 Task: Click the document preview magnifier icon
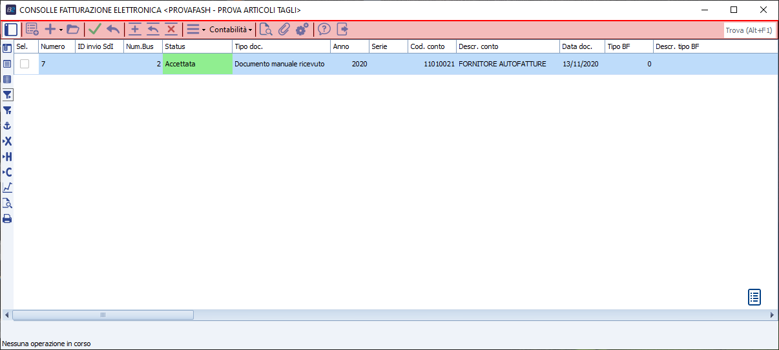coord(265,29)
